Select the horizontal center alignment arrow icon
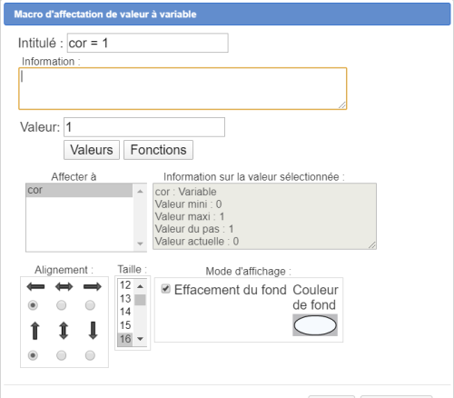The image size is (454, 398). click(x=64, y=286)
